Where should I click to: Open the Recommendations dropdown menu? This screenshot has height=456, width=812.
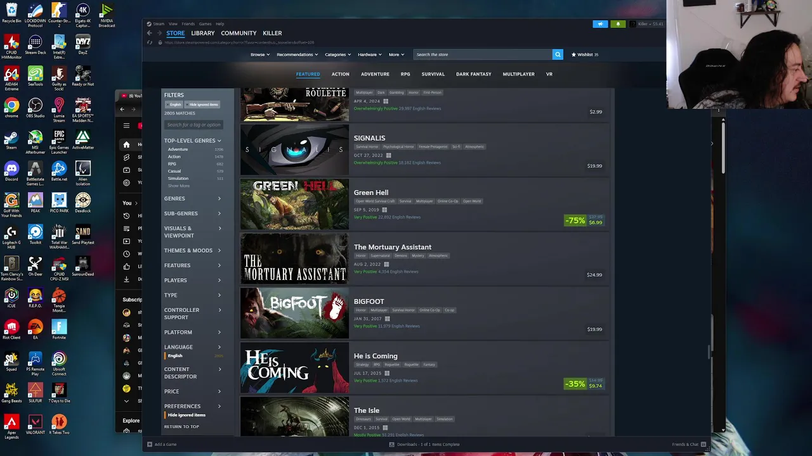click(298, 54)
